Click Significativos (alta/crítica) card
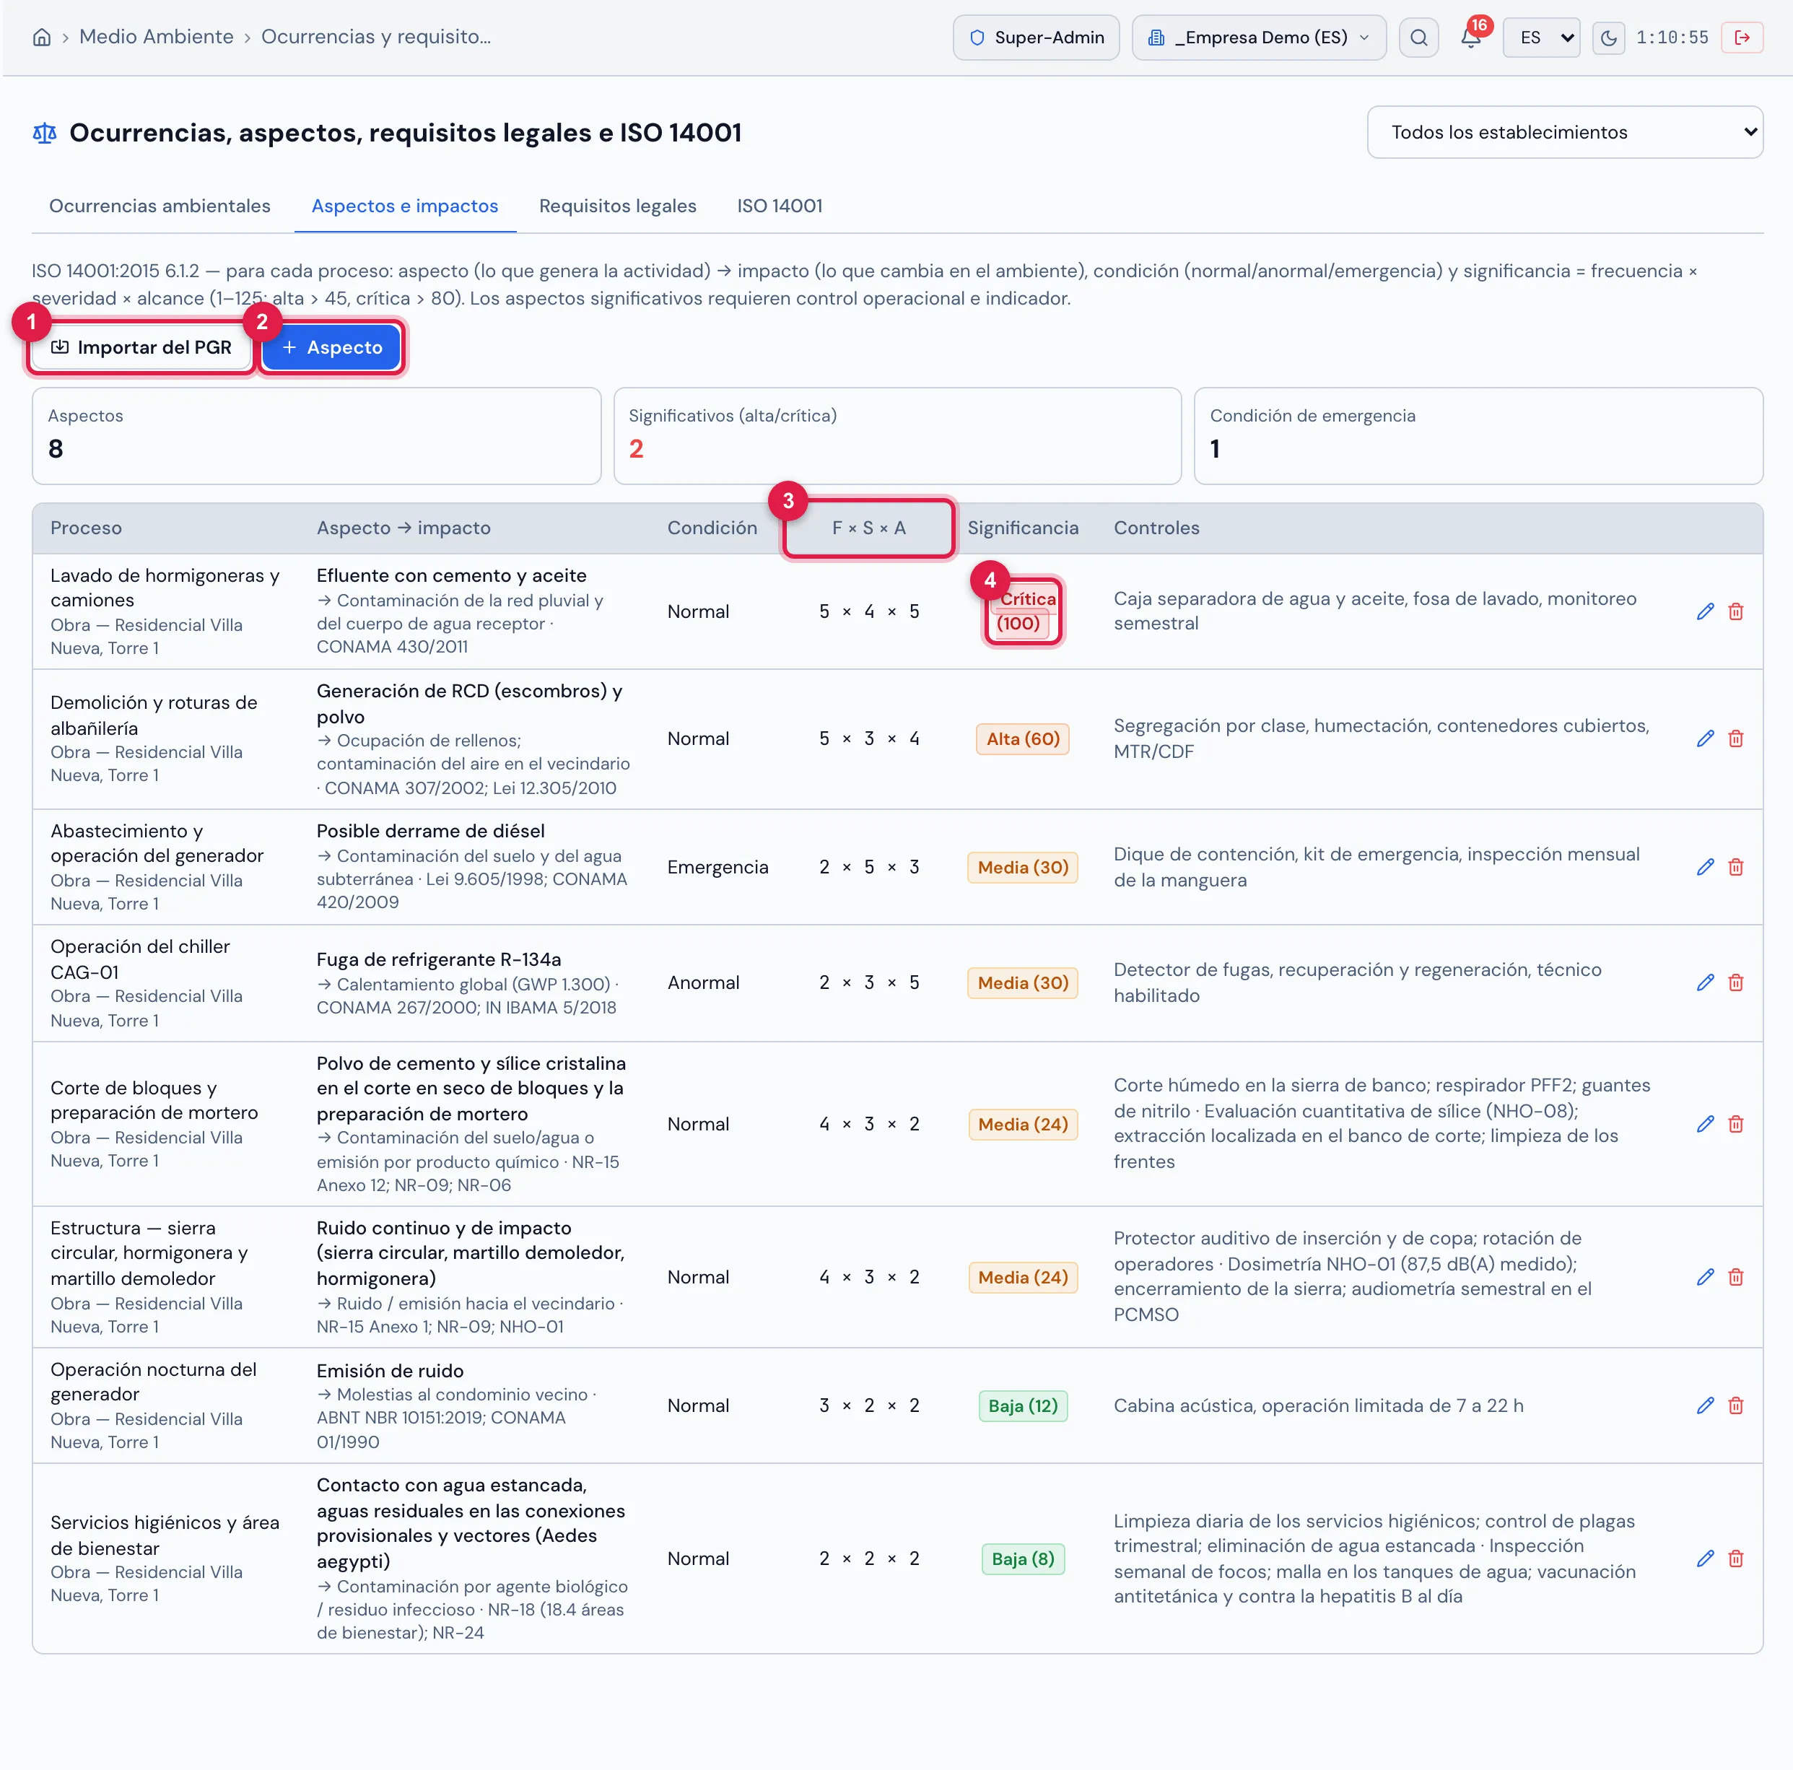Image resolution: width=1793 pixels, height=1770 pixels. pyautogui.click(x=897, y=435)
